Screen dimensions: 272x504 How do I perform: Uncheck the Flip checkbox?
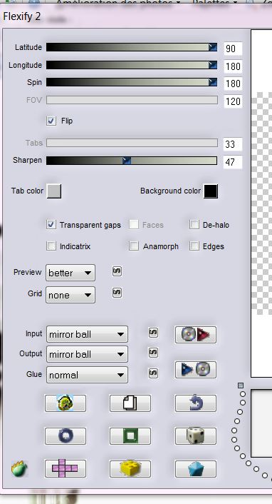tap(51, 121)
